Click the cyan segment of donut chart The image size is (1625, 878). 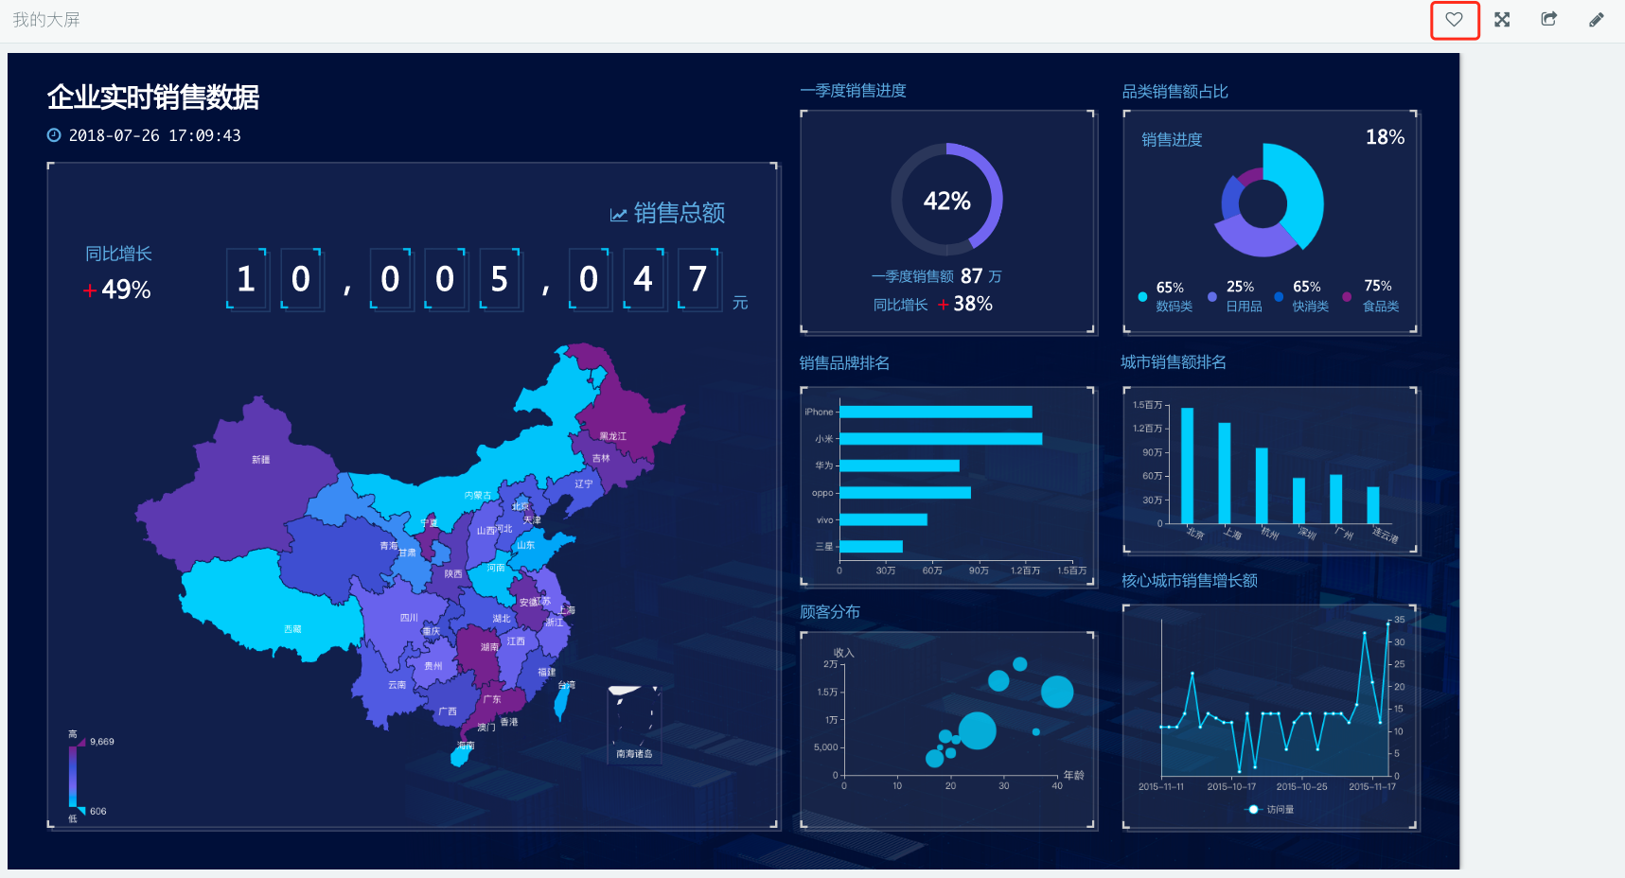[1300, 194]
